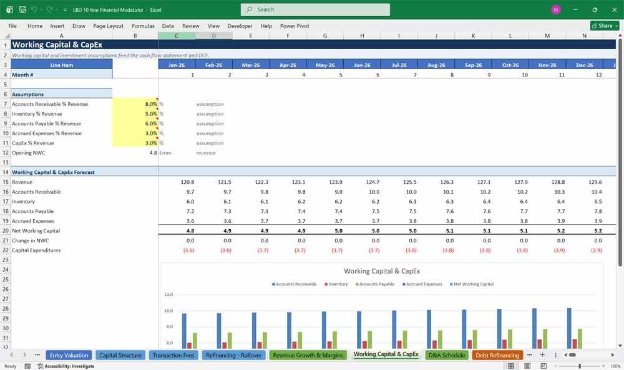624x370 pixels.
Task: Click the Select All corner triangle
Action: 7,36
